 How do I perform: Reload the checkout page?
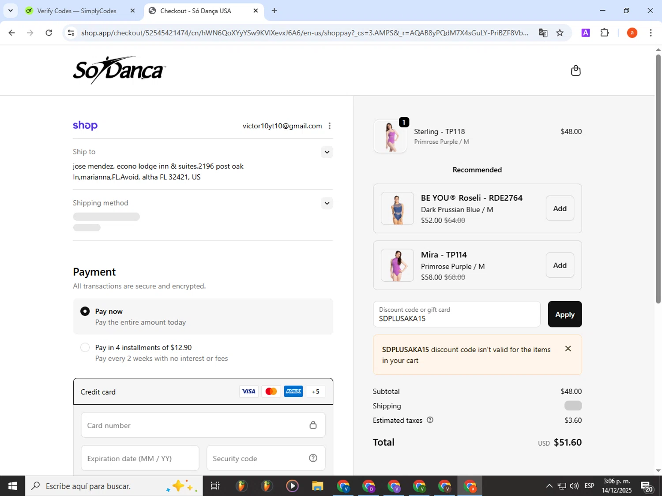49,33
